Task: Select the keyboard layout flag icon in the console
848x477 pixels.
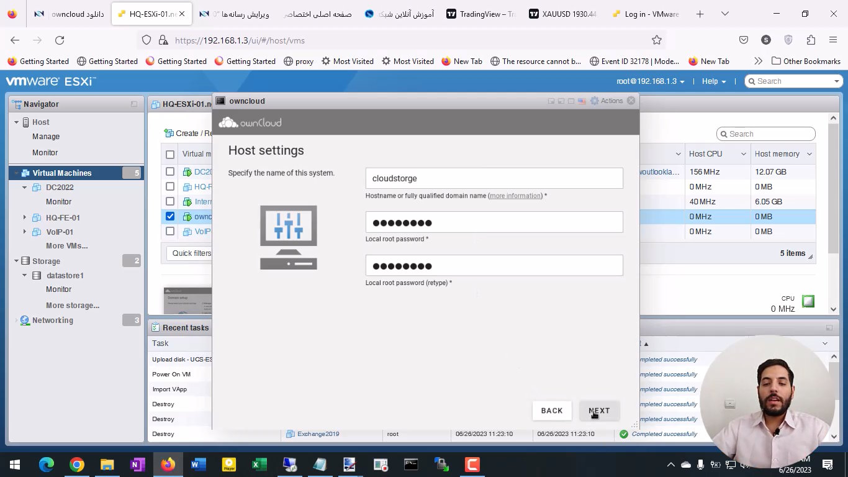Action: coord(582,101)
